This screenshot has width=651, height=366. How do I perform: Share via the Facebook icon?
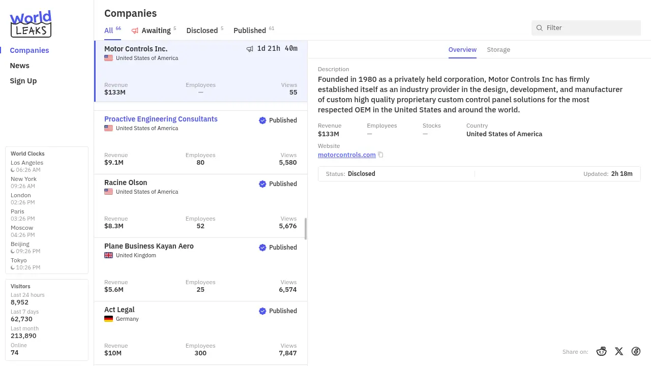pos(636,351)
